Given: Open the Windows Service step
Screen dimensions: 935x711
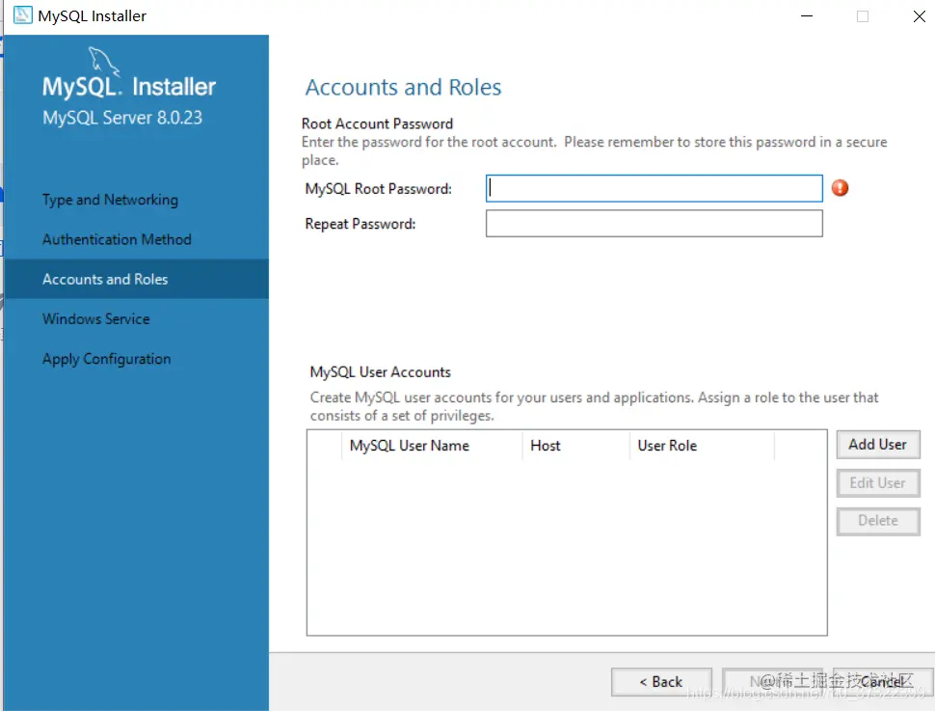Looking at the screenshot, I should pyautogui.click(x=96, y=318).
